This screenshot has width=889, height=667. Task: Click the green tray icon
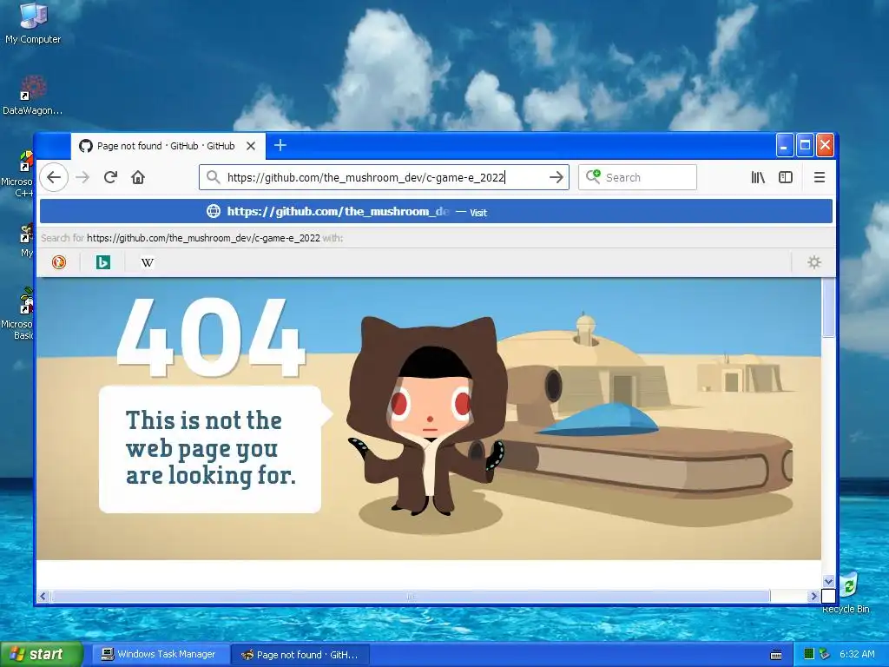click(809, 655)
